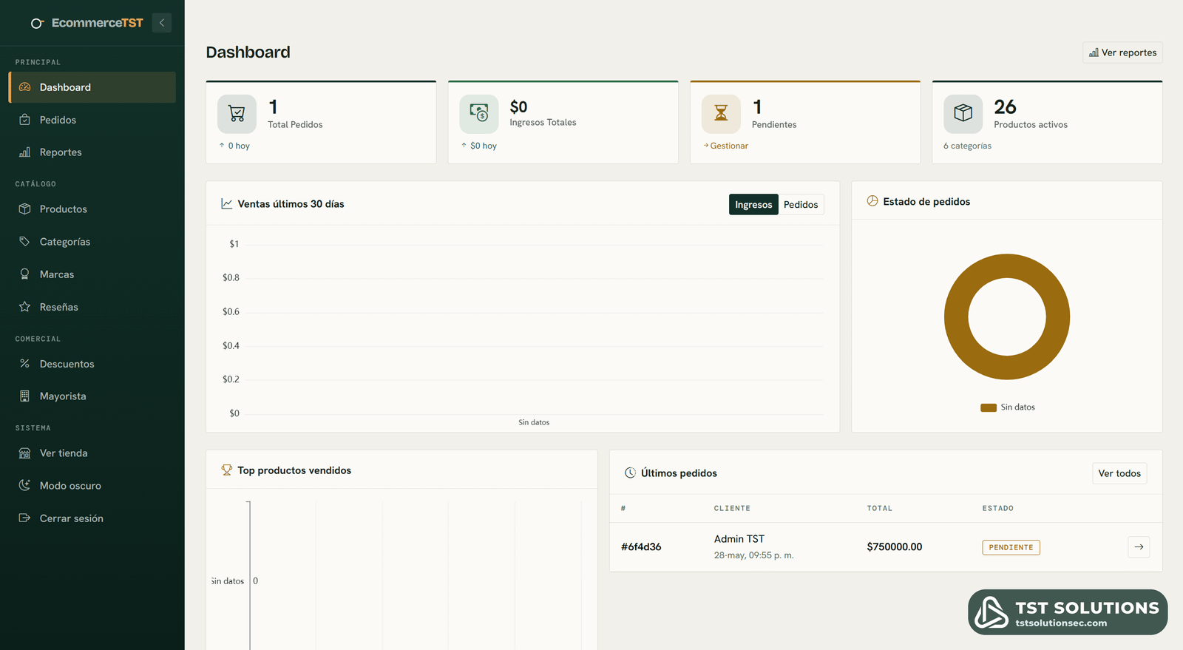The height and width of the screenshot is (650, 1183).
Task: Click the Ver todos button
Action: point(1119,473)
